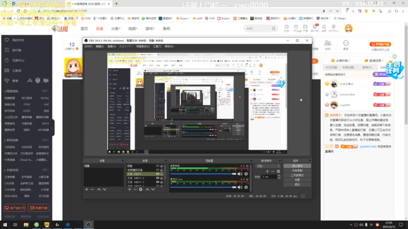Open source properties with the Sources gear icon

(141, 189)
